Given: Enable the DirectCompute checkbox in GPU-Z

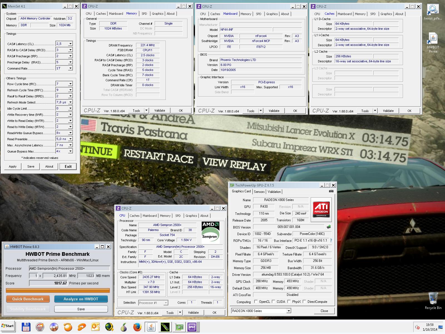Looking at the screenshot, I should (x=305, y=301).
